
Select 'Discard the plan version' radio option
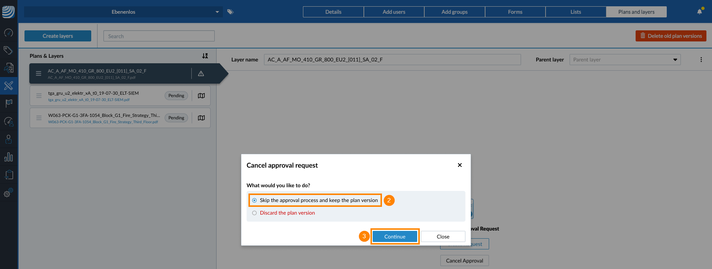tap(254, 213)
